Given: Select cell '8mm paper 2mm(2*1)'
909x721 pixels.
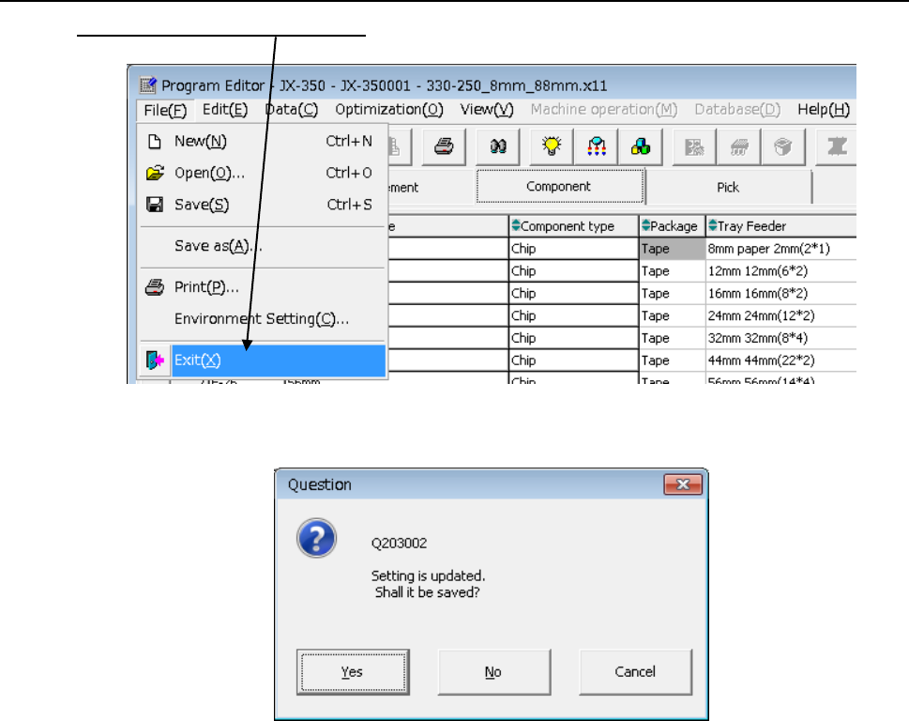Looking at the screenshot, I should tap(780, 249).
